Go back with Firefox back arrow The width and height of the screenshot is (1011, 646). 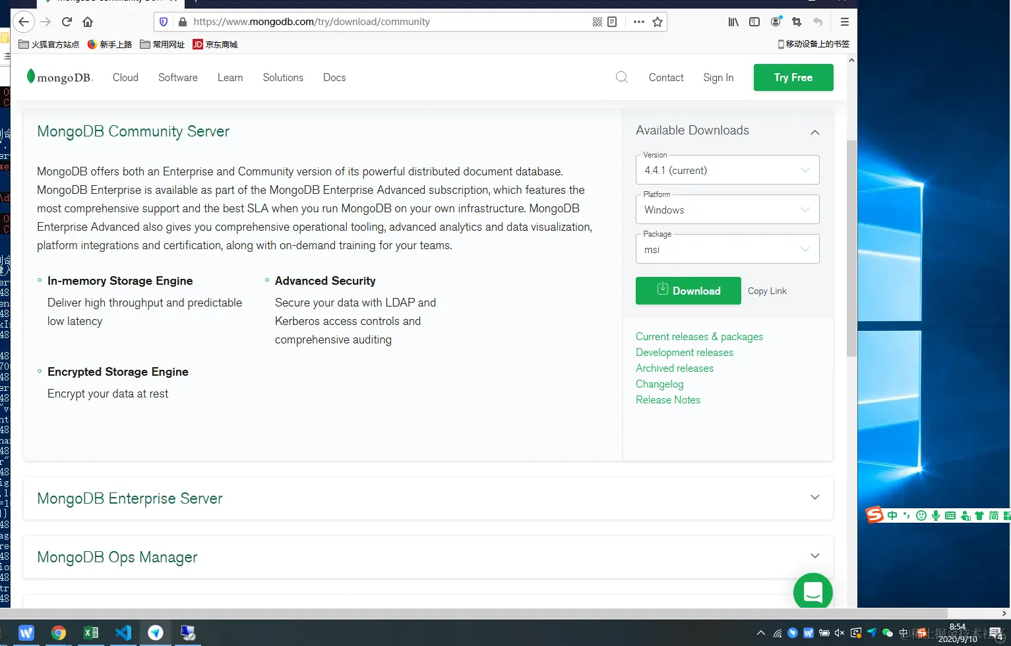coord(24,22)
